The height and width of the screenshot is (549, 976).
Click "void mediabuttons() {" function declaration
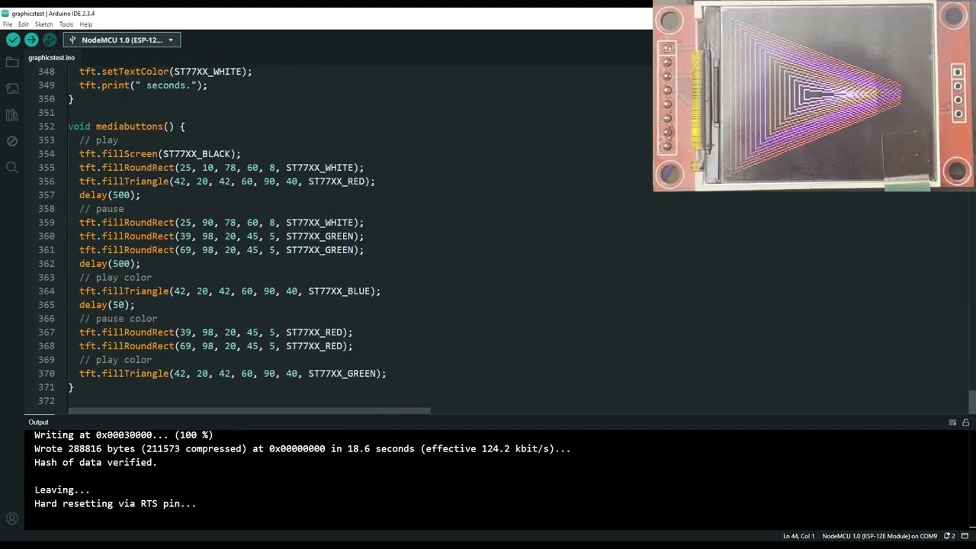[x=127, y=127]
